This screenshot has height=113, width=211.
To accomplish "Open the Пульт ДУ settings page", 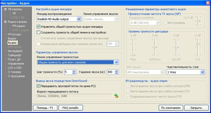I will pyautogui.click(x=14, y=59).
